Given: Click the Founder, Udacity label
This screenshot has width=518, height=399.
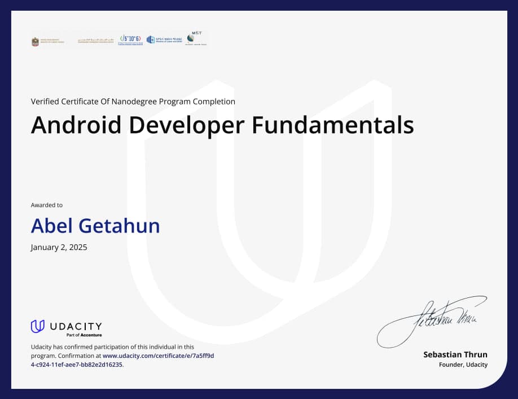Looking at the screenshot, I should 463,365.
